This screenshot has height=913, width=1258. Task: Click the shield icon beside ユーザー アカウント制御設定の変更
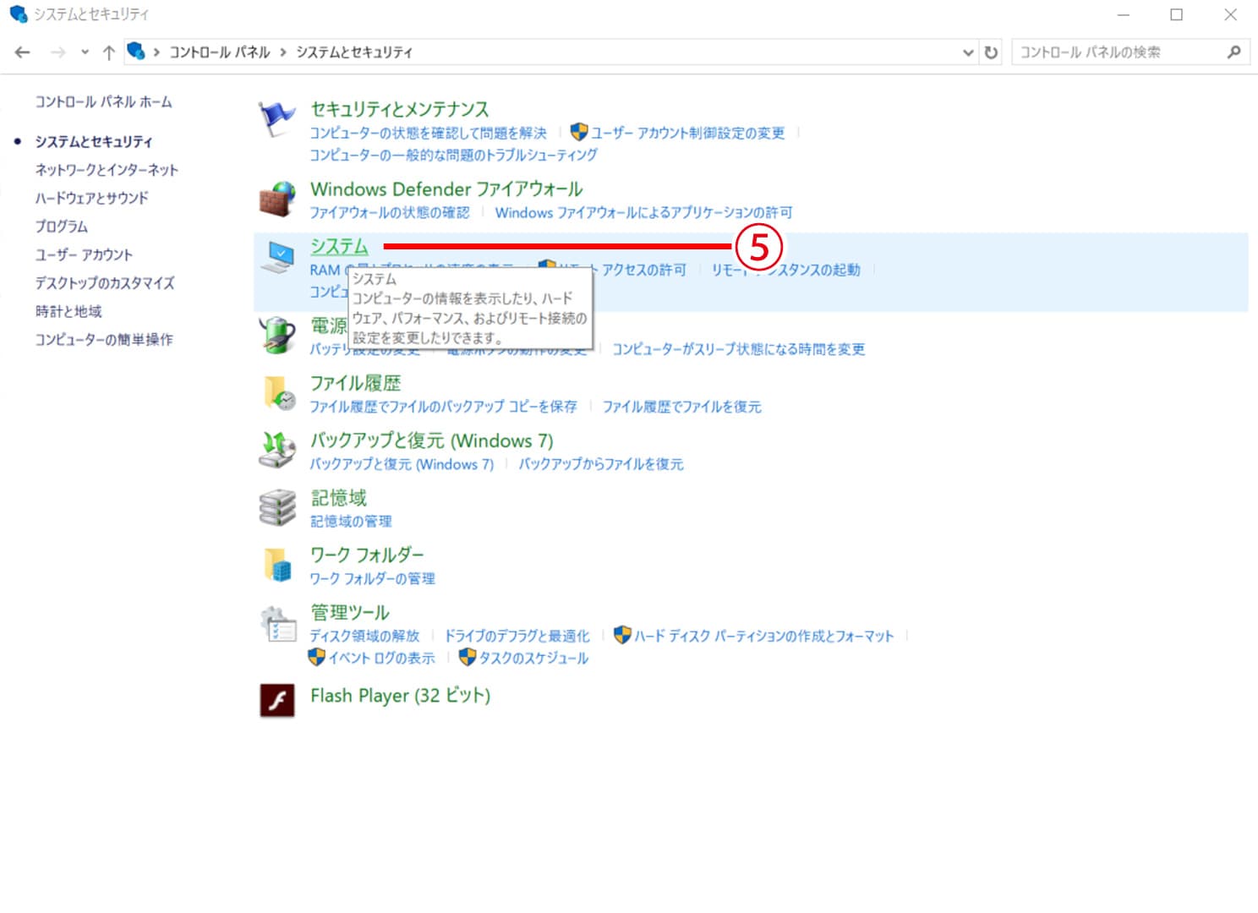(579, 132)
